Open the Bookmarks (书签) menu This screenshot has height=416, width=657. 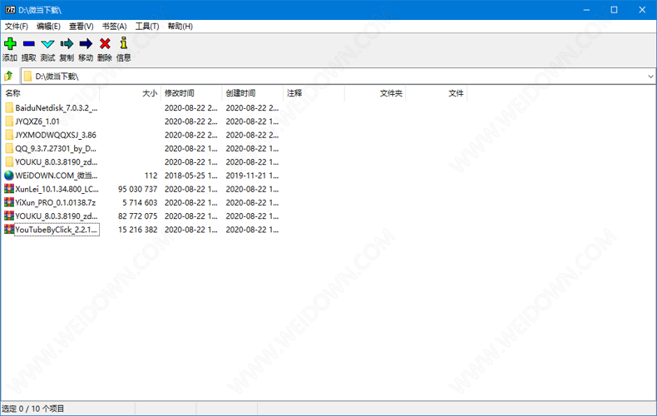[x=115, y=27]
